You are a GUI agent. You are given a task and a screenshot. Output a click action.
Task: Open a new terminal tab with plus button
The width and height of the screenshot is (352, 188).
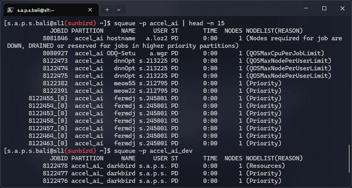(107, 10)
